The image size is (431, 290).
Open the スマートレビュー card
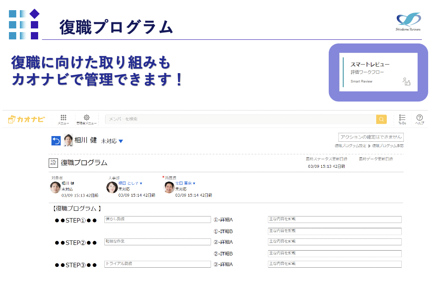coord(378,72)
